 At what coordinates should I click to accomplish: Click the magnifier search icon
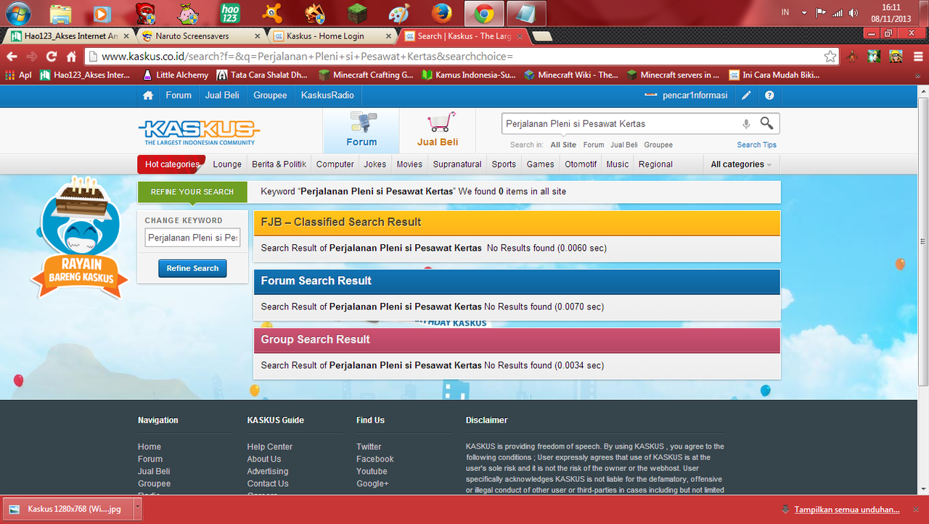pos(766,123)
